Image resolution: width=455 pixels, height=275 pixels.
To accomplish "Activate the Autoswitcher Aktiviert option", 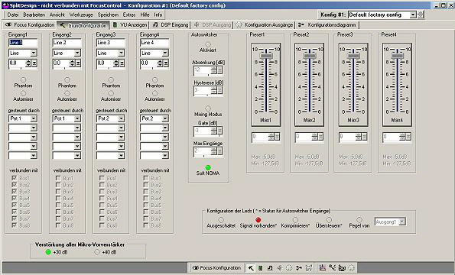I will 208,44.
